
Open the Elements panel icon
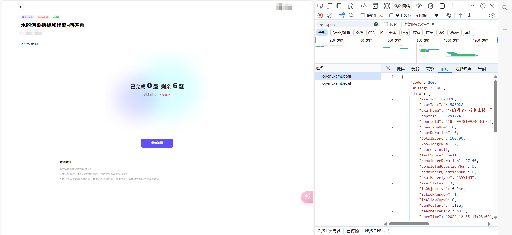click(364, 6)
